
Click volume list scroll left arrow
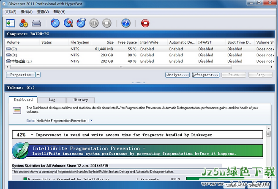coord(7,67)
